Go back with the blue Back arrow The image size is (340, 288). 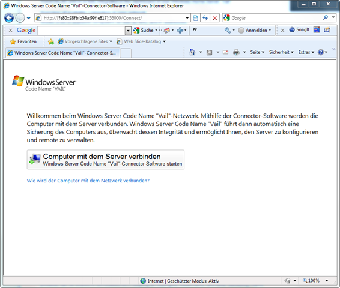9,18
